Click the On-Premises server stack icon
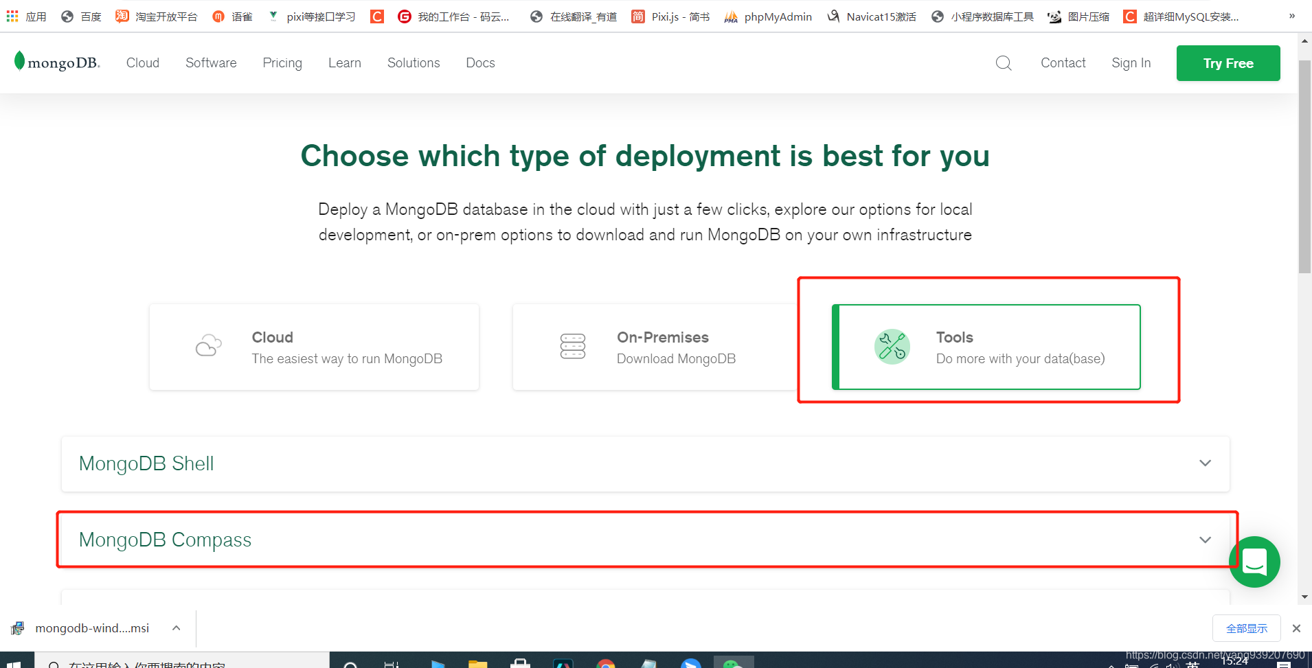The width and height of the screenshot is (1312, 668). coord(573,346)
